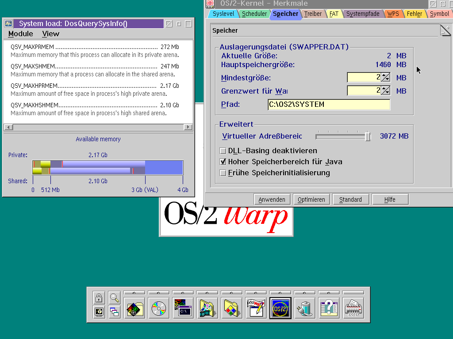Click the Shut down monitor icon in the toolbar
This screenshot has width=453, height=339.
click(99, 312)
